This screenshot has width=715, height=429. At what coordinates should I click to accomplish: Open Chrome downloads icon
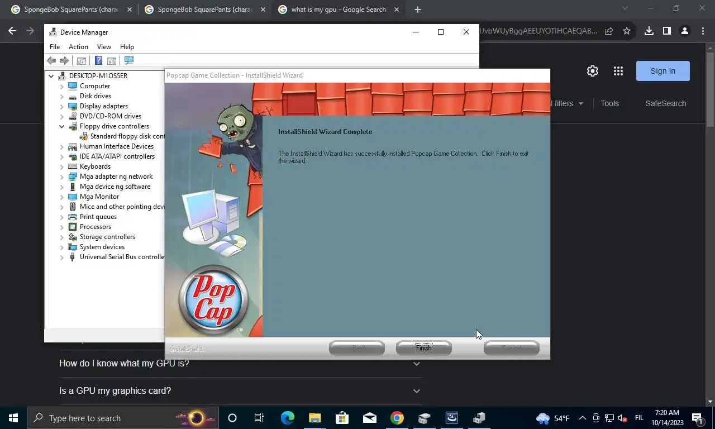[x=649, y=31]
